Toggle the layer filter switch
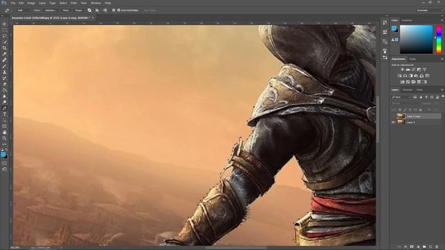 (x=442, y=97)
